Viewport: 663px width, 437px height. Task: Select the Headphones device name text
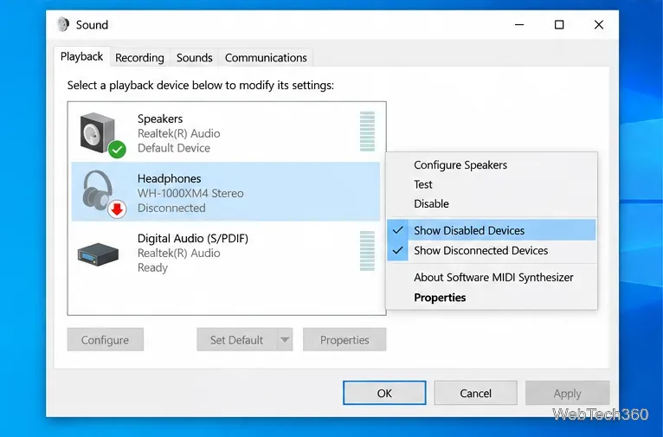169,179
